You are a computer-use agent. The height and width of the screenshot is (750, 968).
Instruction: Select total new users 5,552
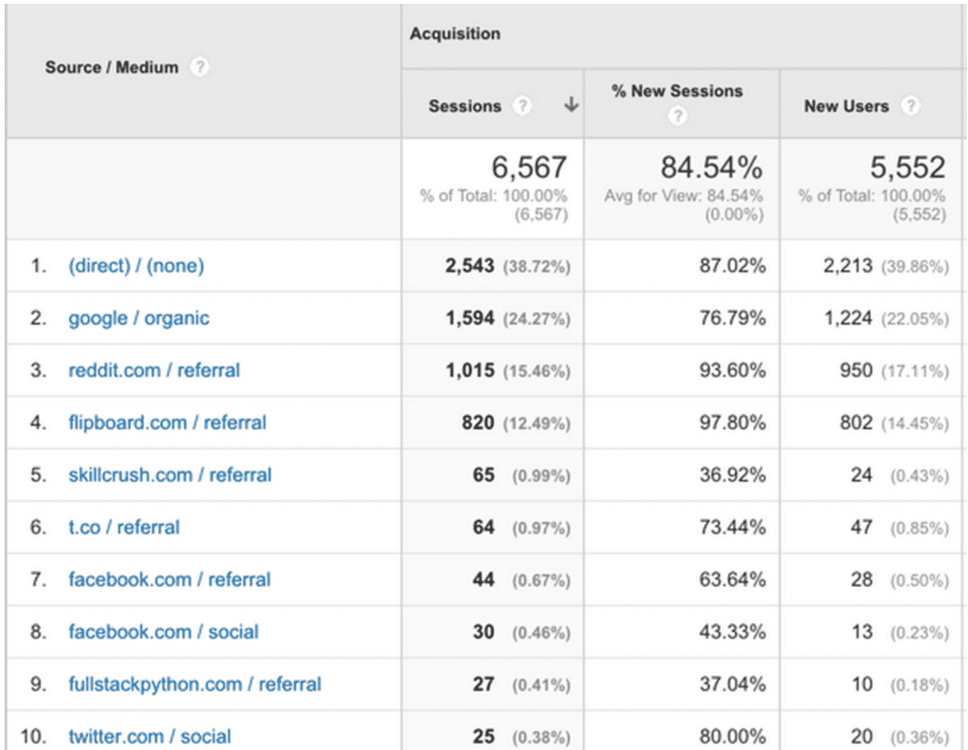(908, 167)
